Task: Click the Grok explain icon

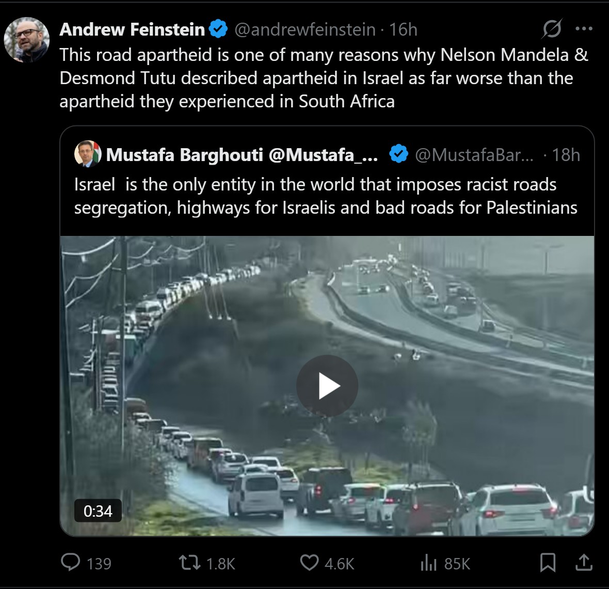Action: [551, 29]
